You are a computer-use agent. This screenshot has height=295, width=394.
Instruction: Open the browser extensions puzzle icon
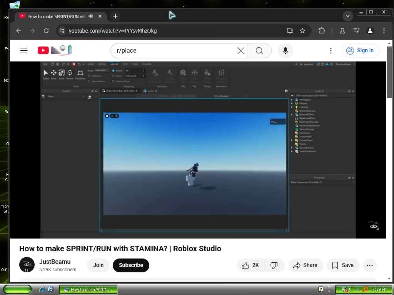tap(322, 31)
